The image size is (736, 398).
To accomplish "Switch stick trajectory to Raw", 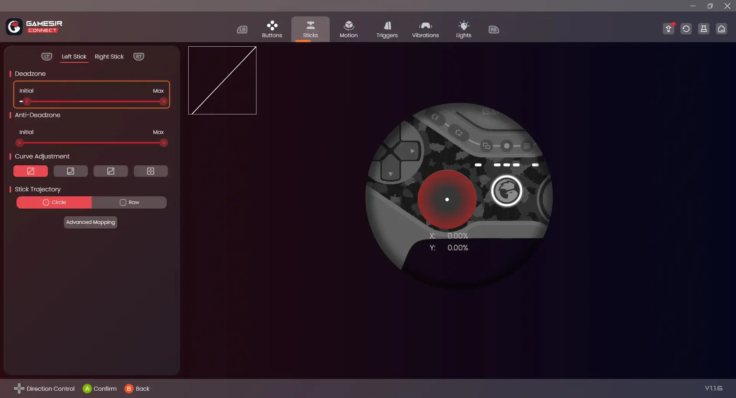I will click(x=129, y=202).
